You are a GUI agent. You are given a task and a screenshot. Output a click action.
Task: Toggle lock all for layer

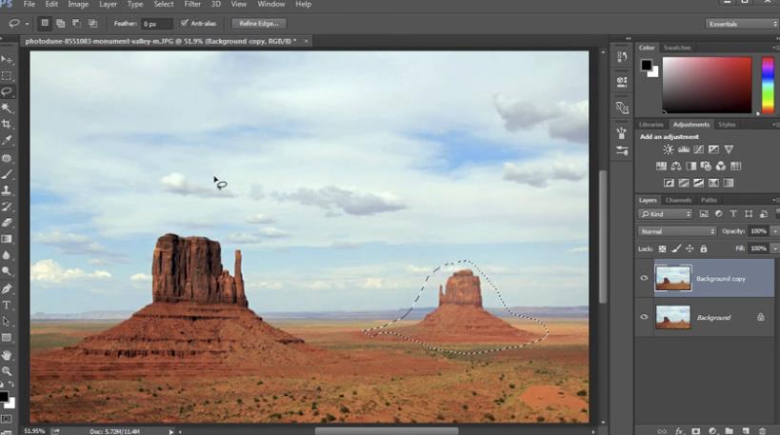tap(704, 248)
